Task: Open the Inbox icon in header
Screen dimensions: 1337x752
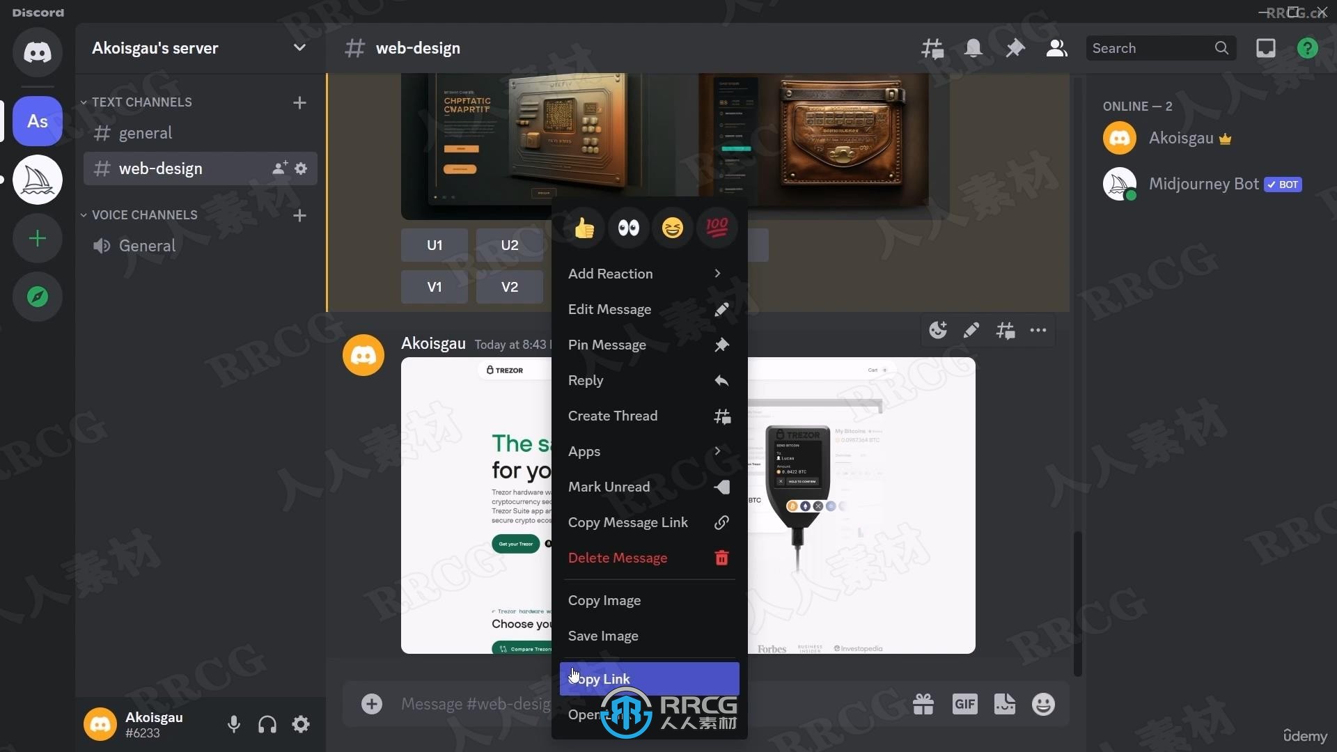Action: point(1266,48)
